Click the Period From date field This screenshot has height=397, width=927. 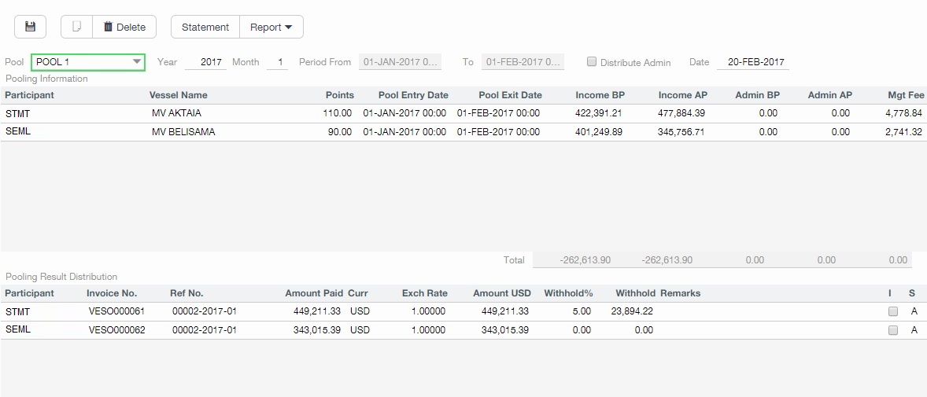[400, 62]
